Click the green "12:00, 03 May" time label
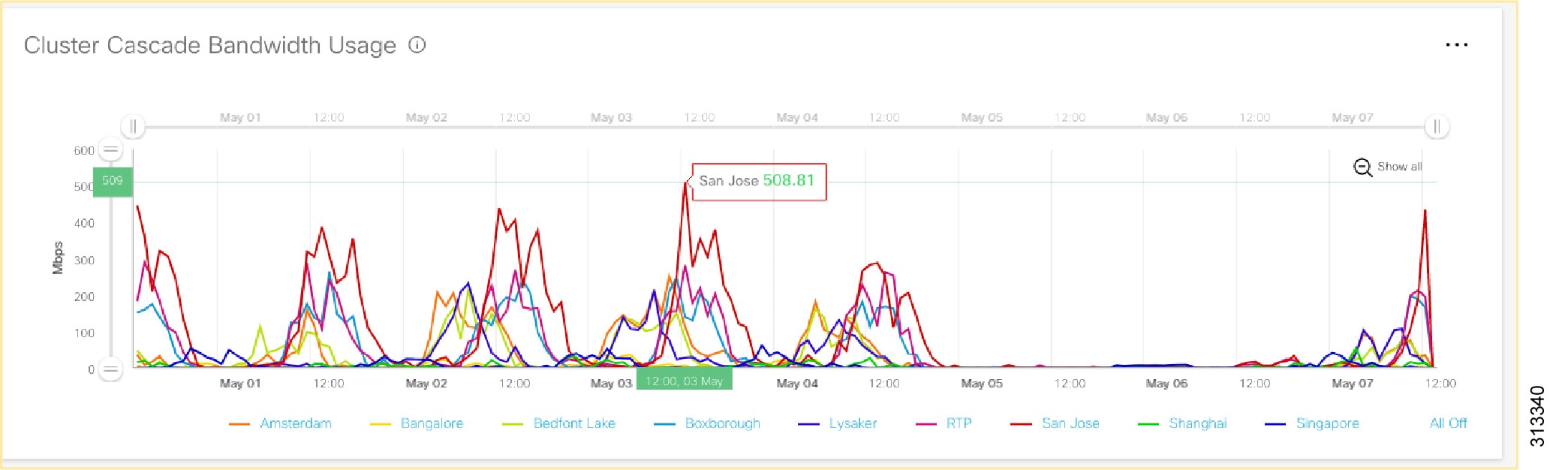Viewport: 1550px width, 470px height. click(684, 380)
